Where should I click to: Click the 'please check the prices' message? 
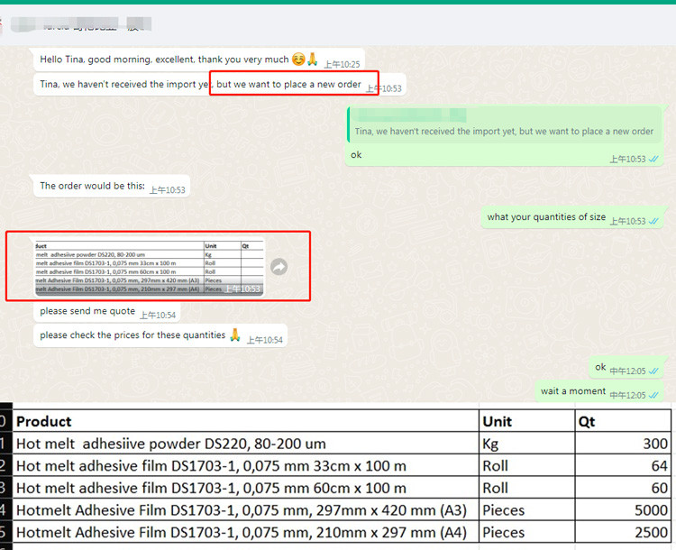[x=160, y=335]
